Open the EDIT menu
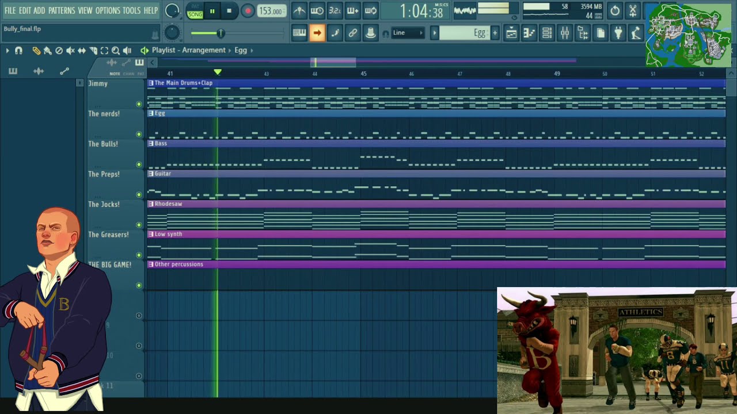 25,10
